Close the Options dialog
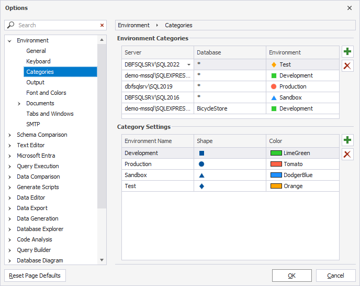This screenshot has width=360, height=286. tap(350, 8)
